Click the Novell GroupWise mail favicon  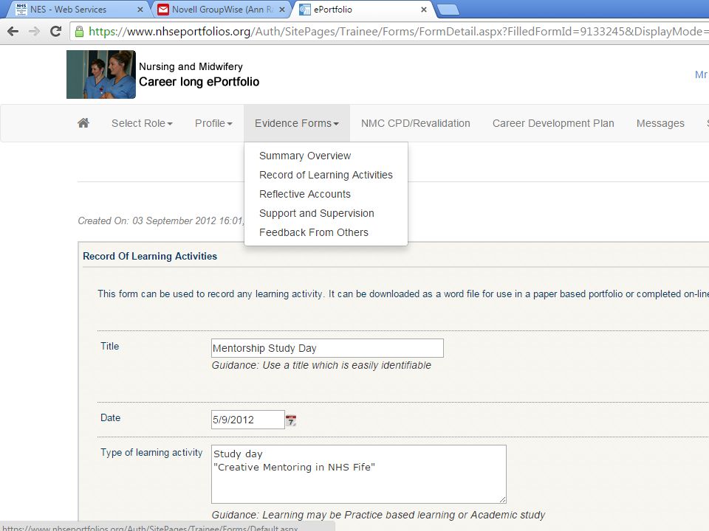[x=163, y=9]
